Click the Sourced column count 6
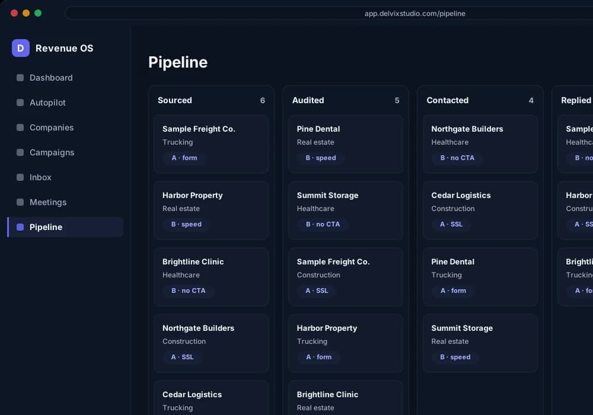 [263, 101]
